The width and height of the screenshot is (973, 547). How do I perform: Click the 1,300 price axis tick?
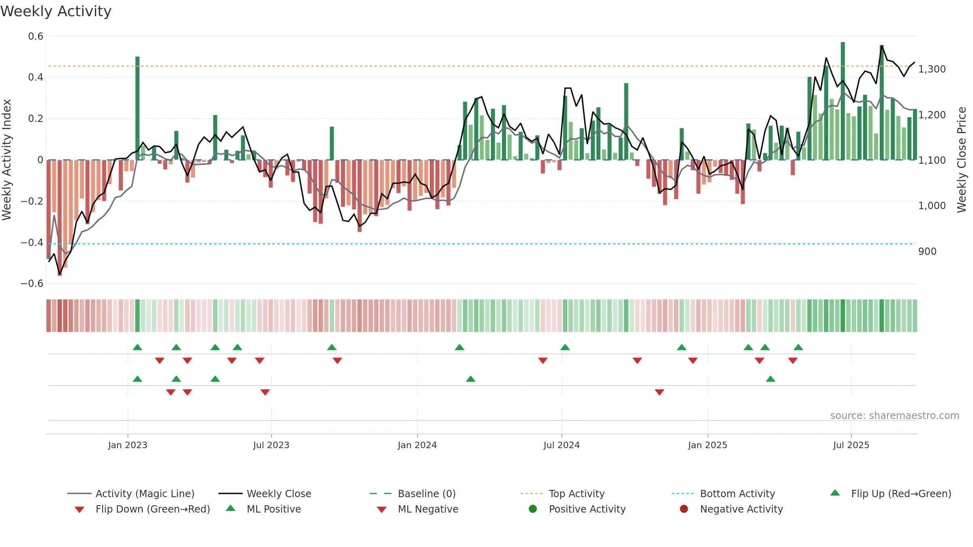932,69
